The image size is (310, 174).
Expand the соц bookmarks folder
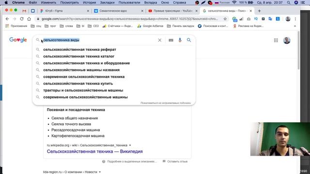pyautogui.click(x=36, y=26)
